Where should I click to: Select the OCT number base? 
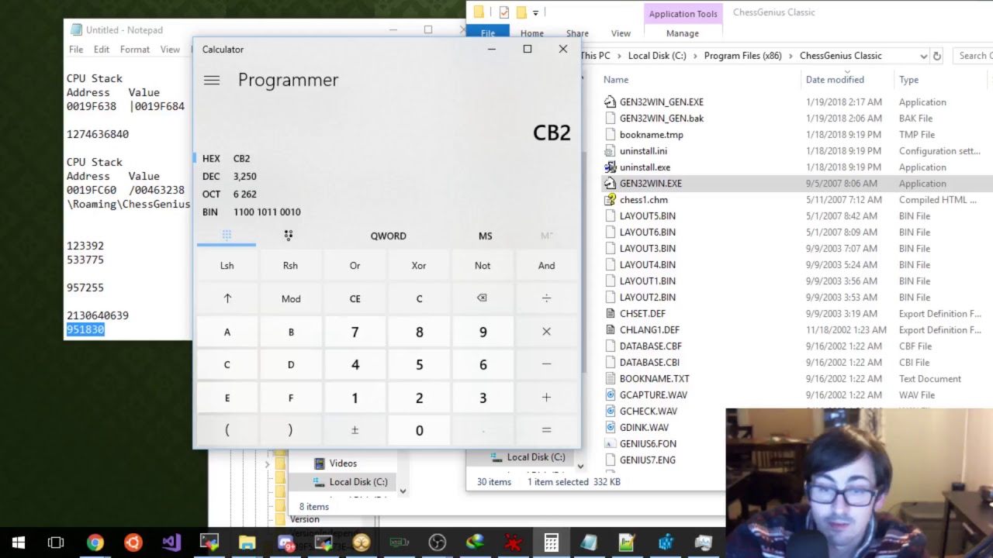pyautogui.click(x=229, y=194)
